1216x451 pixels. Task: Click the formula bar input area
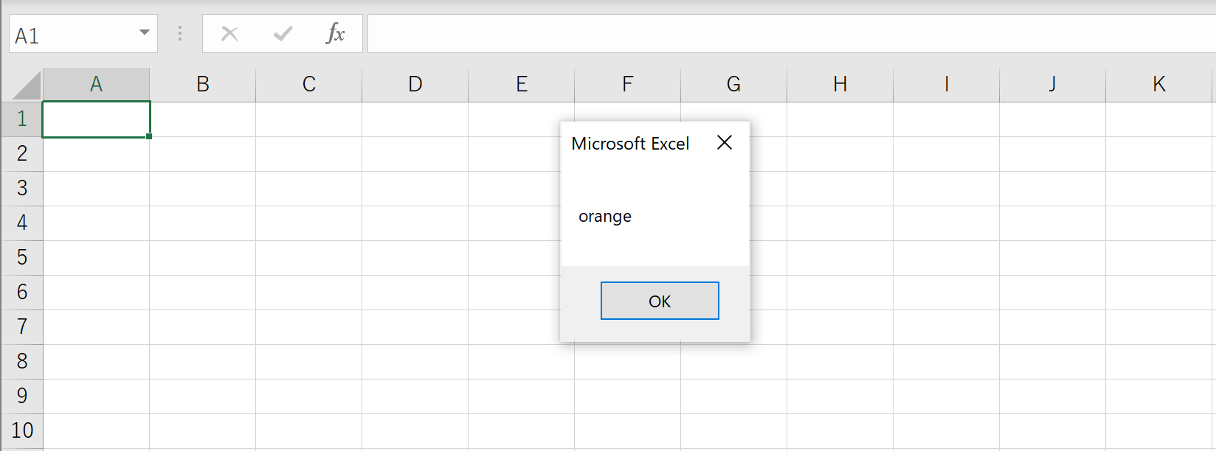(791, 34)
